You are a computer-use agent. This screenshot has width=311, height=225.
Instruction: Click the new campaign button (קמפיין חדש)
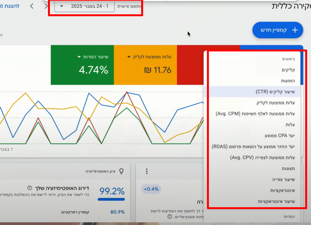pos(278,30)
